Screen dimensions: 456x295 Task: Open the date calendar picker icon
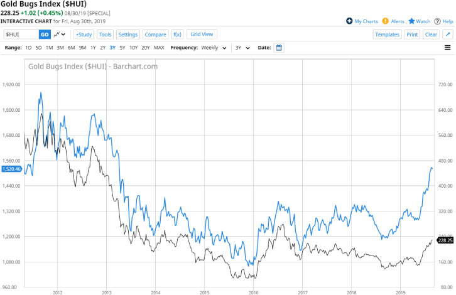280,48
